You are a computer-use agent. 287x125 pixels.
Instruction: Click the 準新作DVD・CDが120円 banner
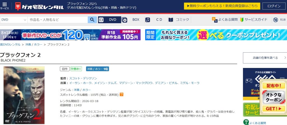pos(70,35)
